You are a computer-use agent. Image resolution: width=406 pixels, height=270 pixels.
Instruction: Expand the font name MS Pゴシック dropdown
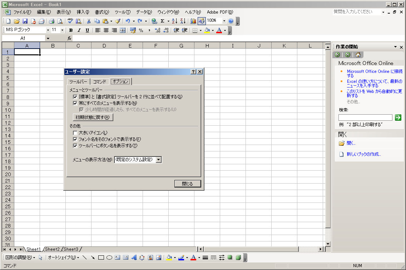pyautogui.click(x=48, y=30)
